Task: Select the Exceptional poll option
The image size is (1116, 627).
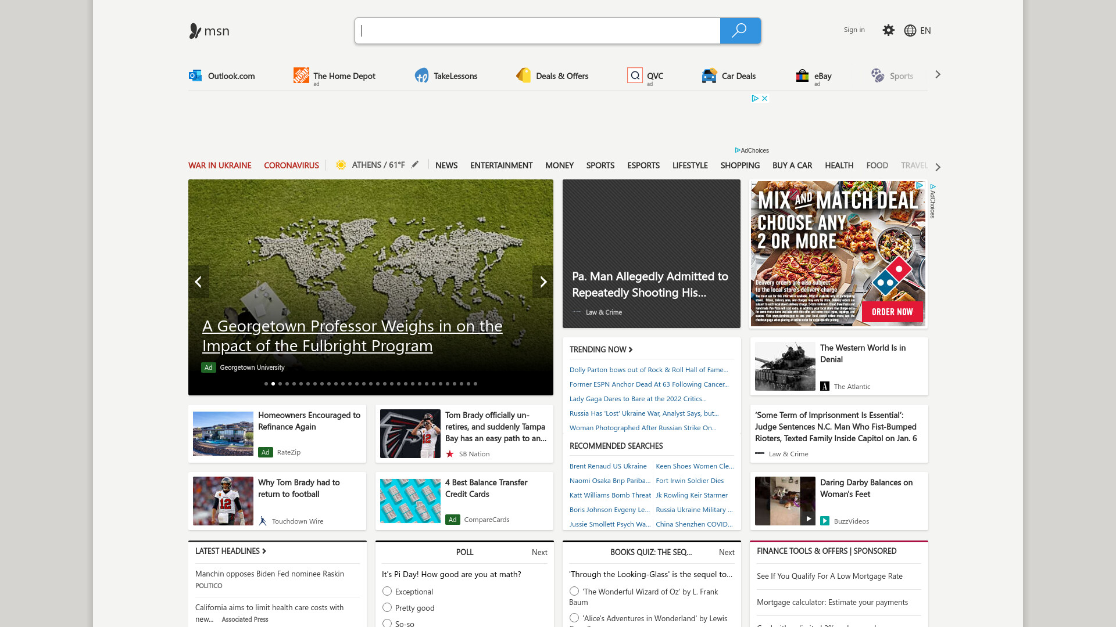Action: (387, 591)
